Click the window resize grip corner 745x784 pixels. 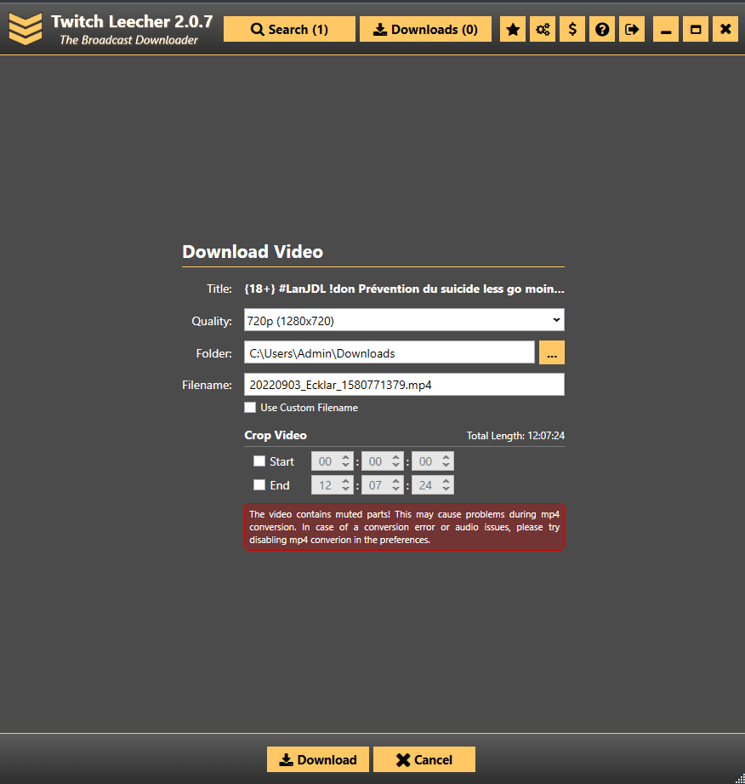(740, 779)
